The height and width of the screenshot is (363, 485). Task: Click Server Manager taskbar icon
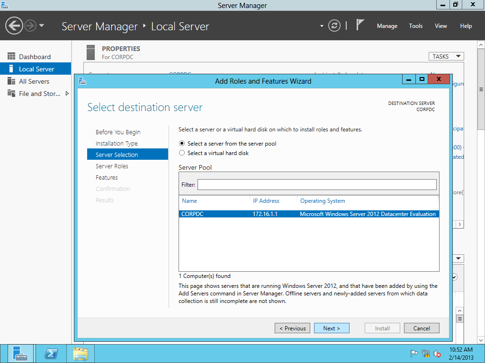click(21, 354)
